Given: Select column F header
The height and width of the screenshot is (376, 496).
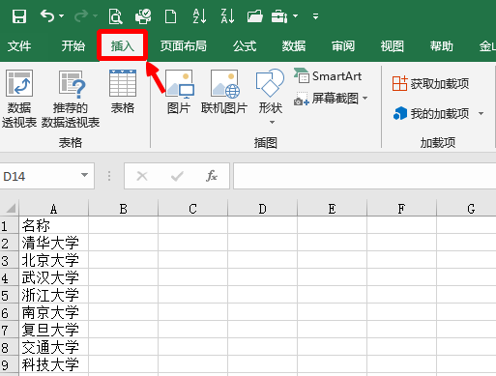Looking at the screenshot, I should coord(401,209).
